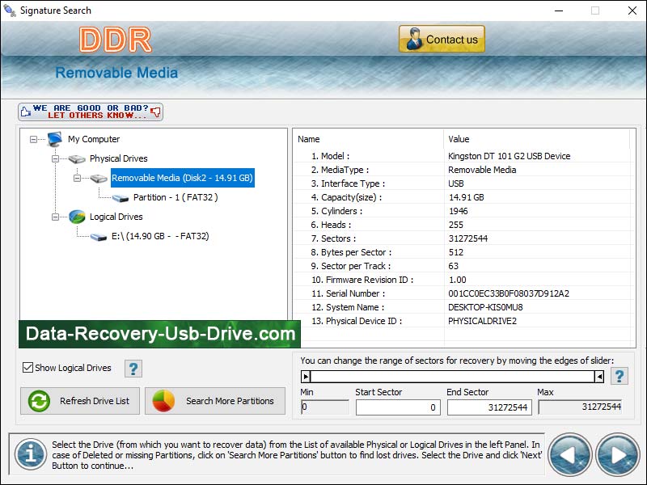Open help icon beside the sector slider
The height and width of the screenshot is (485, 647).
click(x=619, y=376)
